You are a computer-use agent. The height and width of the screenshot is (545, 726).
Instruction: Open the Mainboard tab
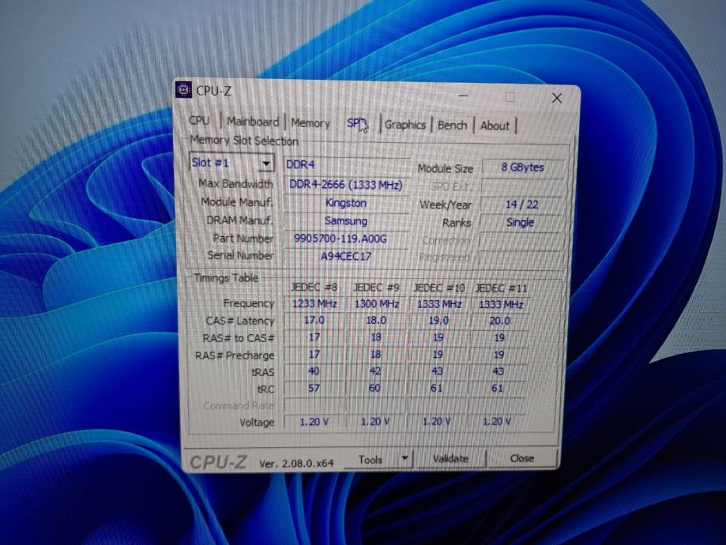(253, 122)
